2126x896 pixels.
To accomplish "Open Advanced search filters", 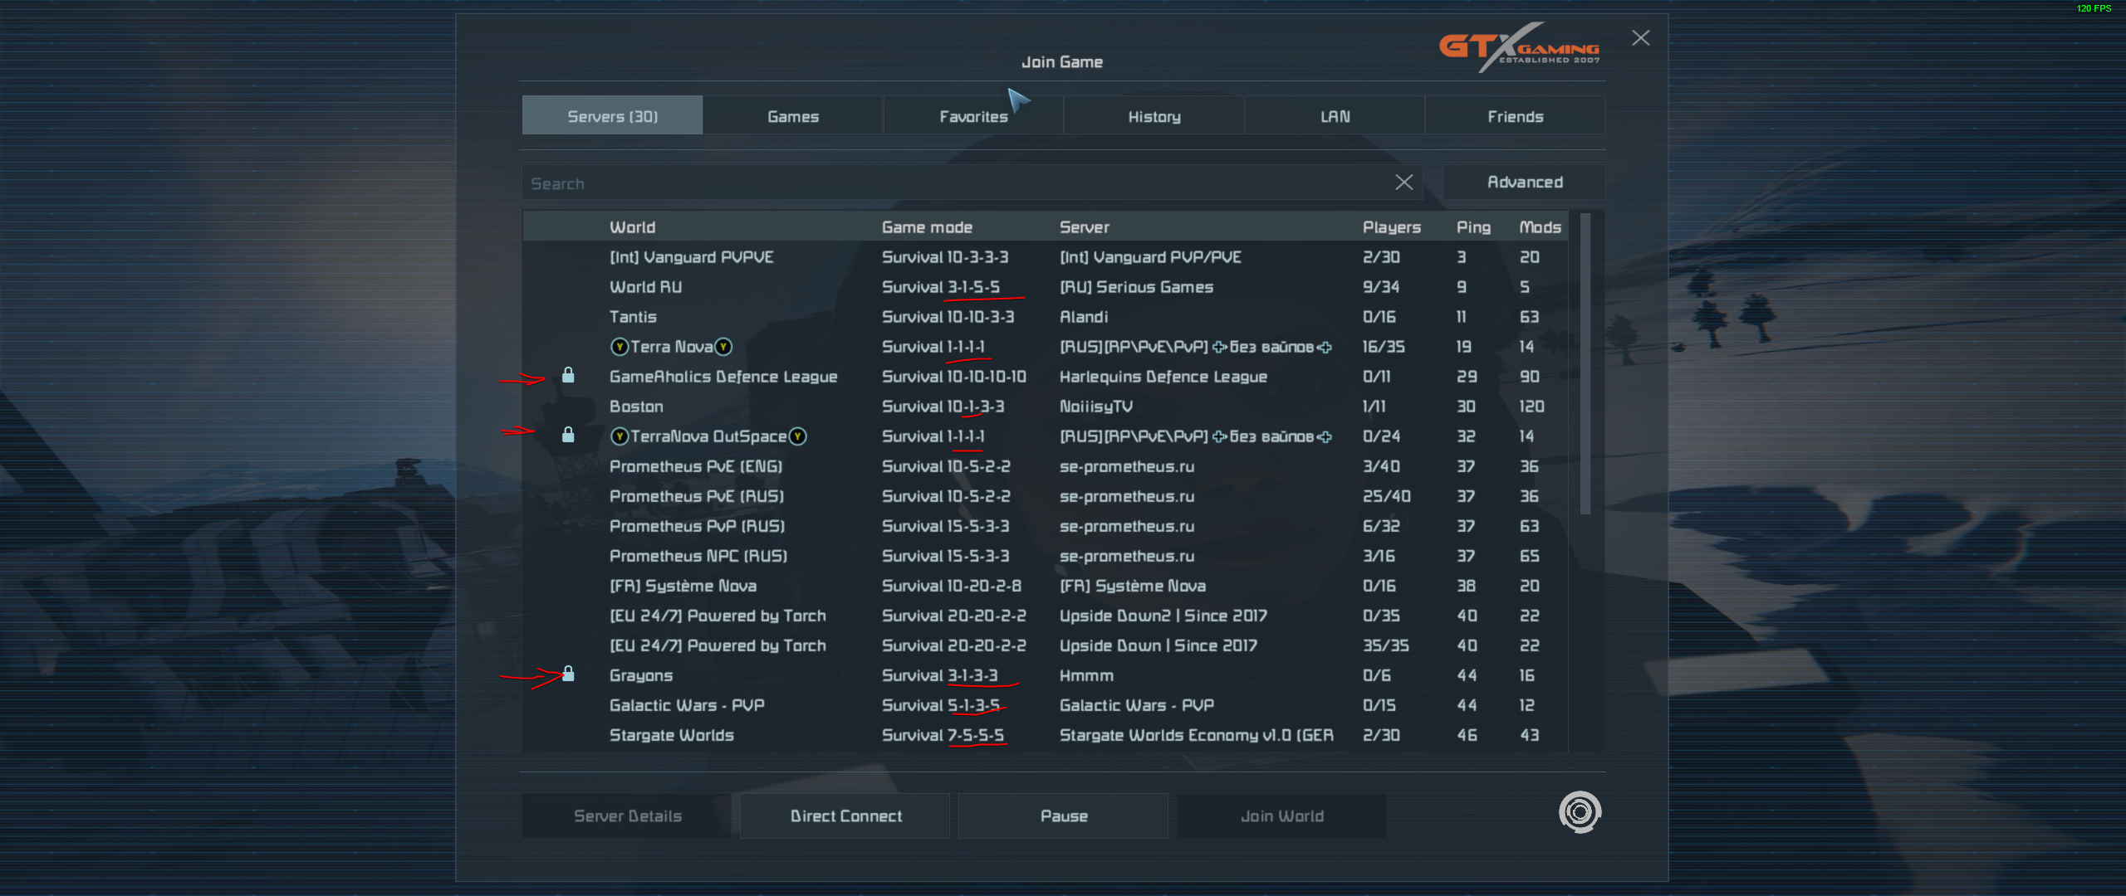I will coord(1524,183).
